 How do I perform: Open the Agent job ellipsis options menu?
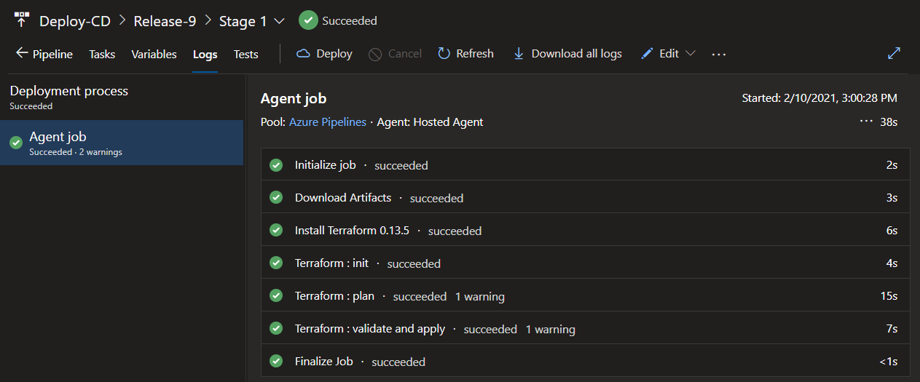point(866,122)
